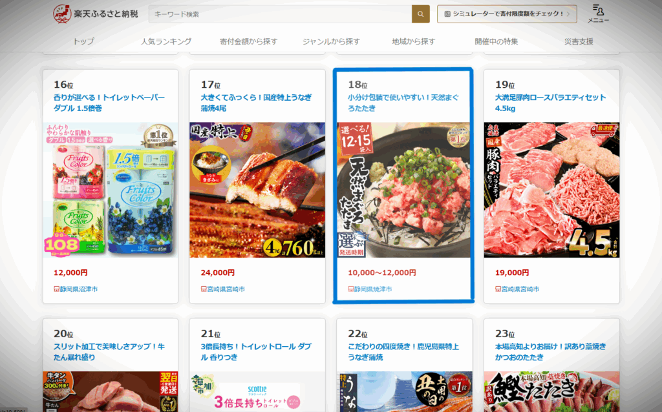
Task: Go to 地域から探す navigation item
Action: coord(413,41)
